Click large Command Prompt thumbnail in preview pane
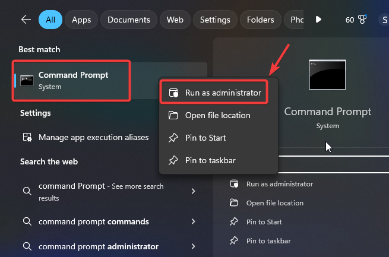This screenshot has width=389, height=257. (327, 75)
